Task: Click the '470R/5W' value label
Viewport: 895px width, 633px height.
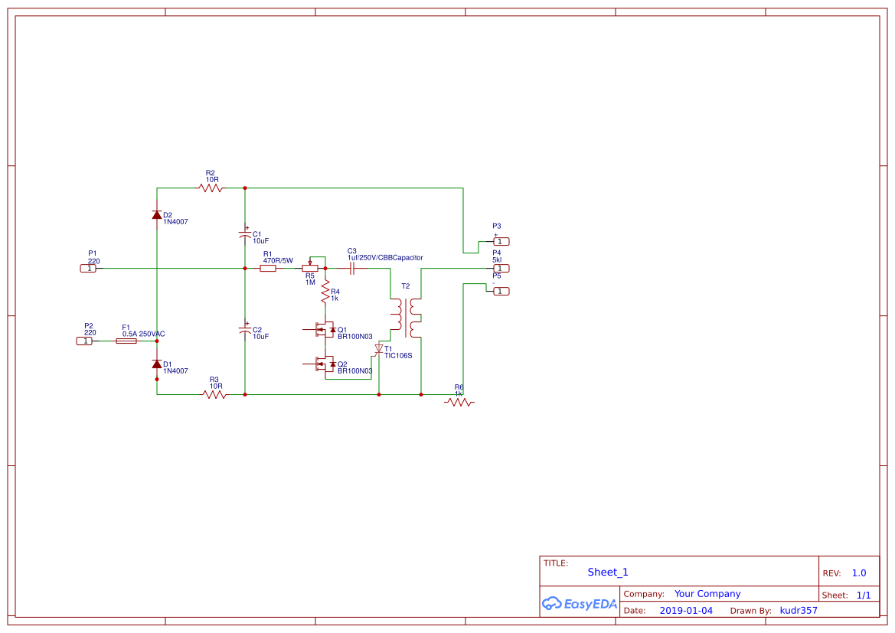Action: [278, 261]
